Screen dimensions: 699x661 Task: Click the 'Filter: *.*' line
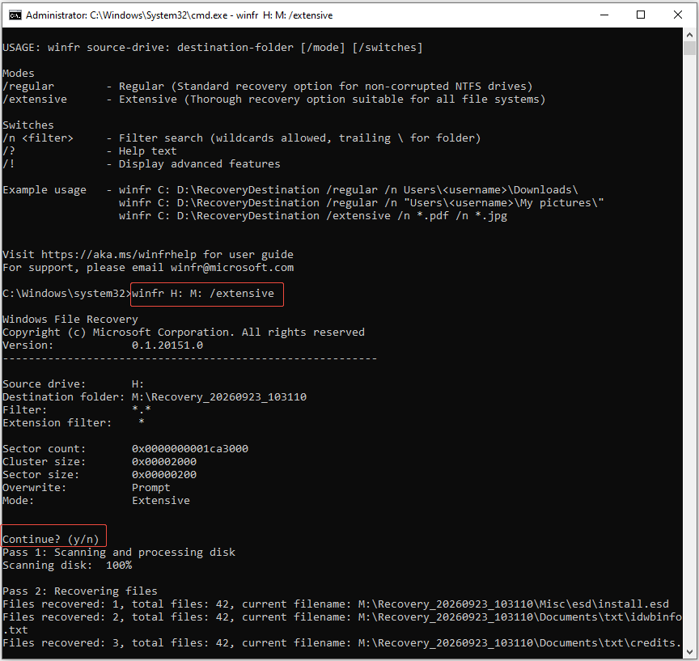point(77,409)
